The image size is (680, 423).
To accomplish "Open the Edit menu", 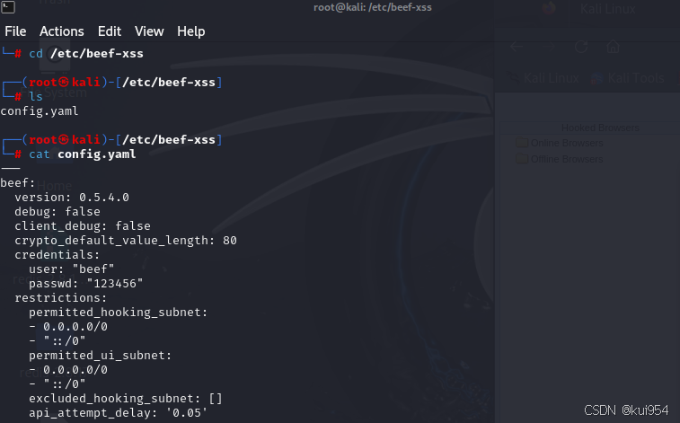I will [x=110, y=31].
